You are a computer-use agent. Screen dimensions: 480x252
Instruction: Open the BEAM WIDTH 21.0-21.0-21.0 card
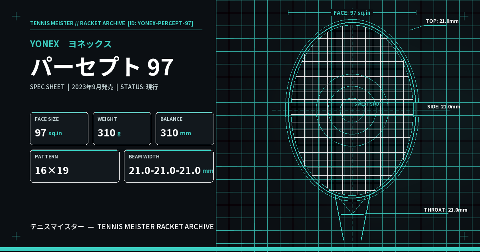(x=169, y=166)
